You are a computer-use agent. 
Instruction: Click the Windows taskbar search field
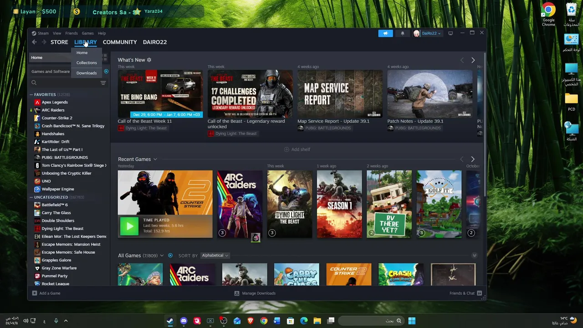[370, 321]
